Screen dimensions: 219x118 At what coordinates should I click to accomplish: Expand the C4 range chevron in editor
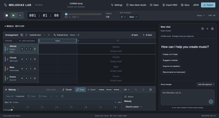tap(115, 102)
